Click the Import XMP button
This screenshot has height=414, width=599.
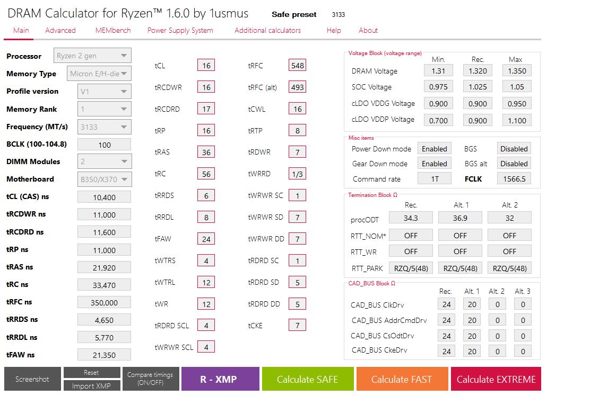tap(92, 386)
